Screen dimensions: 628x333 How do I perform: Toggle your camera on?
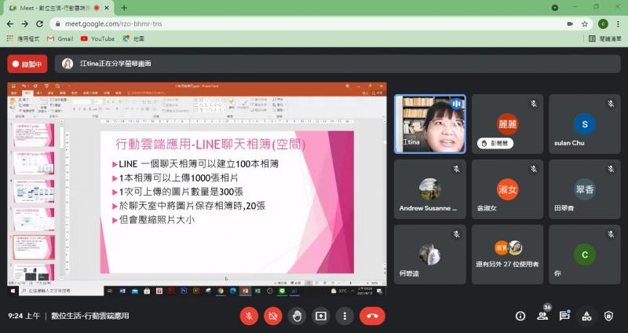click(273, 317)
